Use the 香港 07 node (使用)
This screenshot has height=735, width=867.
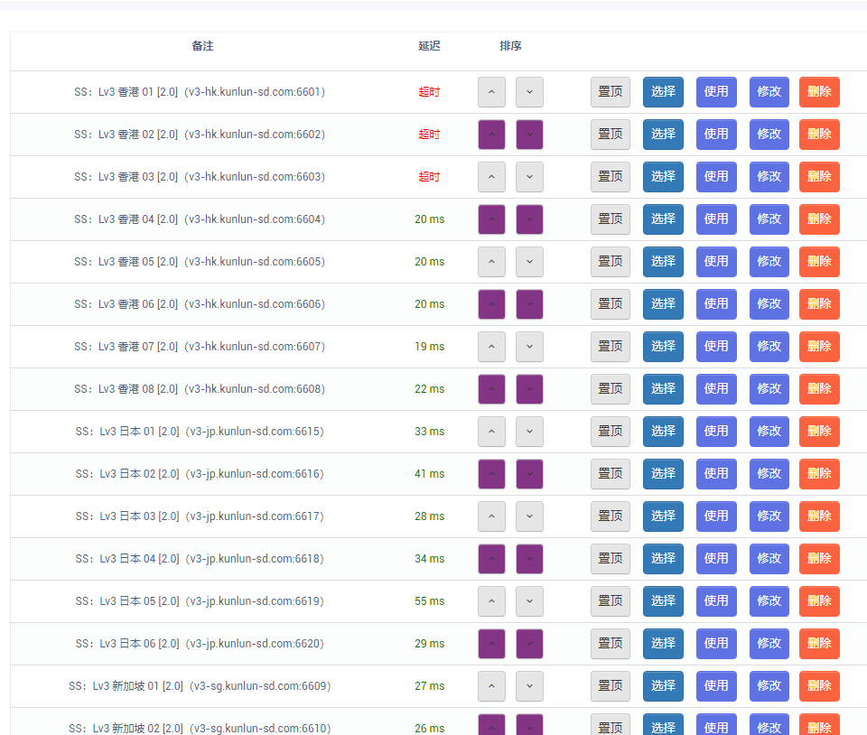tap(716, 347)
